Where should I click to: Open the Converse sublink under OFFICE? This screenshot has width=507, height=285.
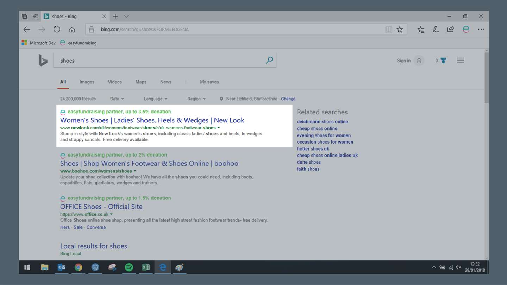[96, 227]
